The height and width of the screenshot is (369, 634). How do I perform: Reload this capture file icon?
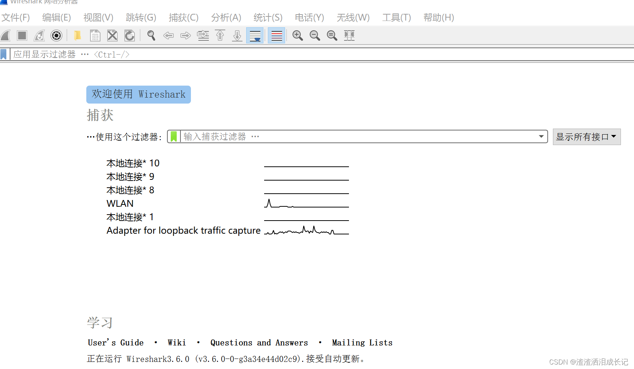130,36
